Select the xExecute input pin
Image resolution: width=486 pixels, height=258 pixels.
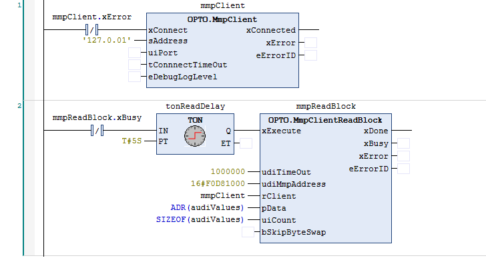[x=281, y=131]
